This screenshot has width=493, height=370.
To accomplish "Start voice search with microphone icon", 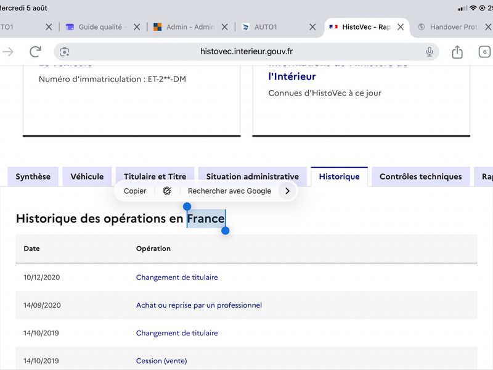I will tap(429, 52).
